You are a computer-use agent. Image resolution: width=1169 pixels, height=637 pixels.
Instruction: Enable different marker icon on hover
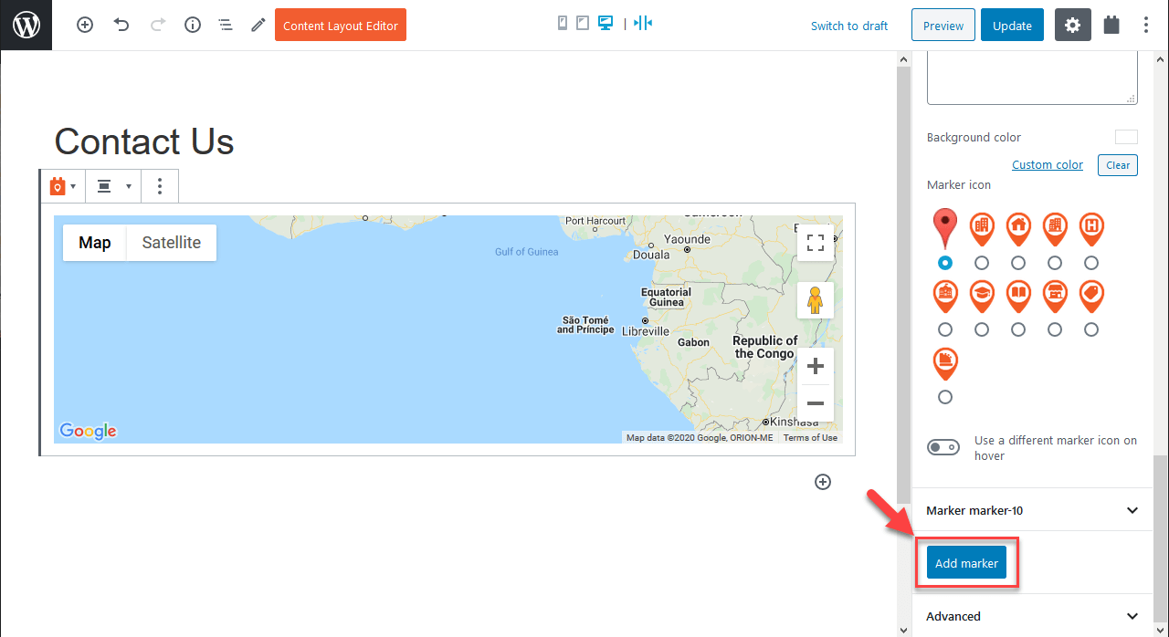(943, 447)
